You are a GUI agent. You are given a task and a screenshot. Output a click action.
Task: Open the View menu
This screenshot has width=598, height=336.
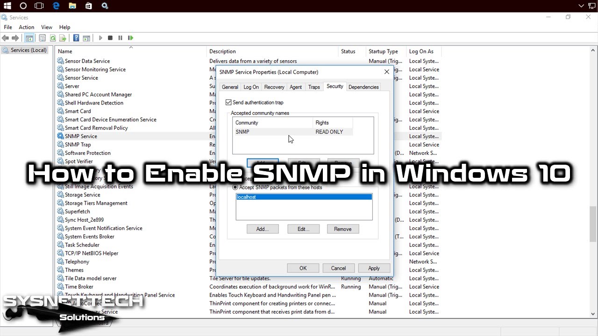[47, 27]
